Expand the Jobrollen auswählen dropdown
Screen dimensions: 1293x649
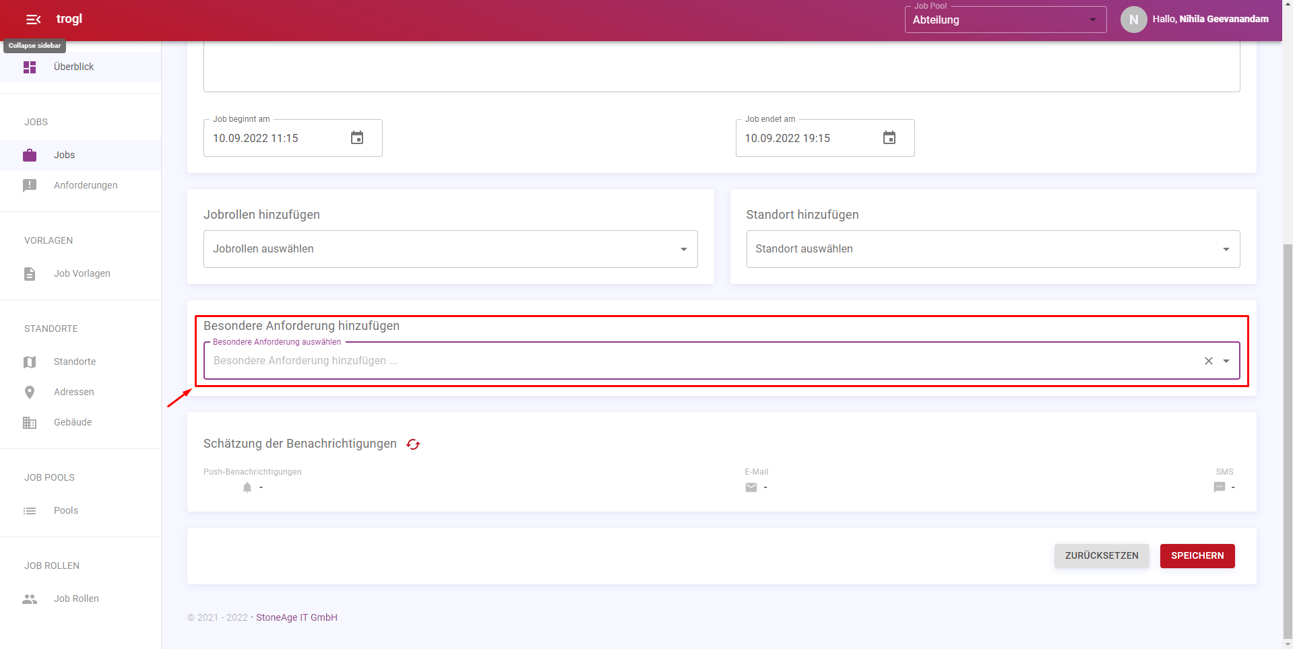coord(683,249)
